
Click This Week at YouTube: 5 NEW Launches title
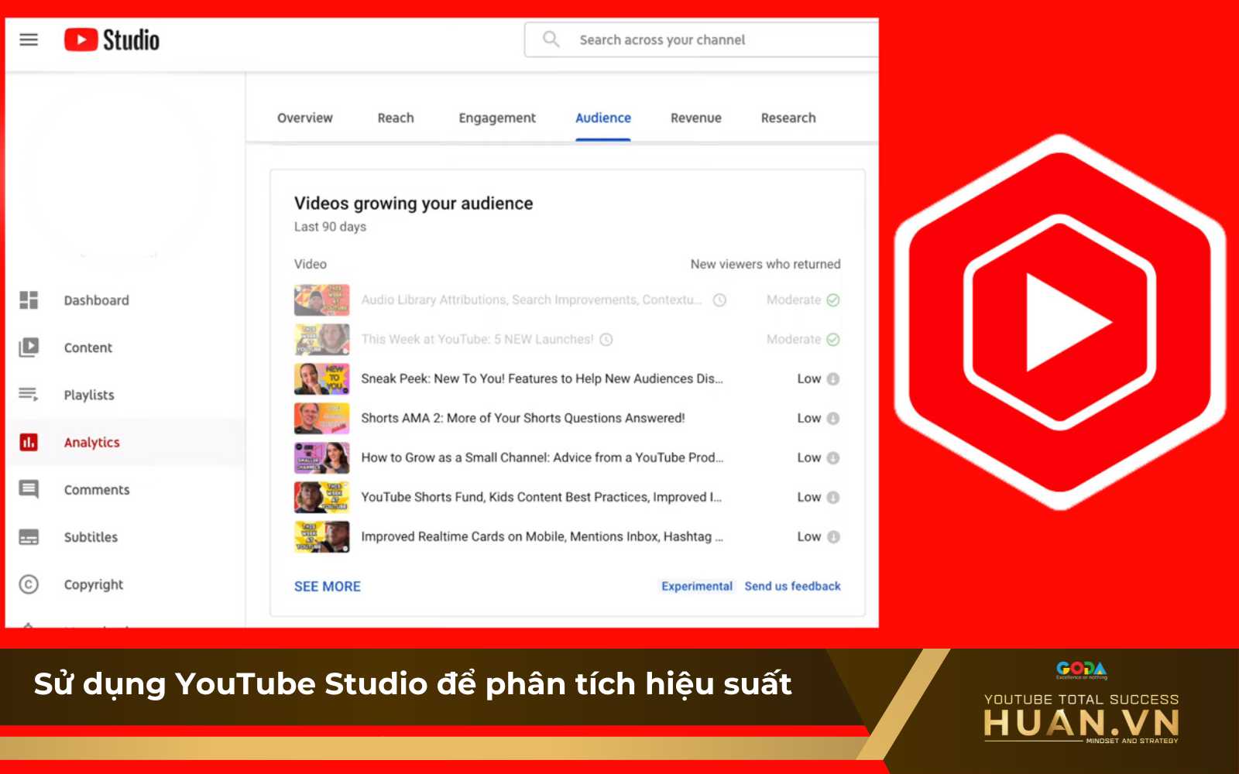point(477,339)
